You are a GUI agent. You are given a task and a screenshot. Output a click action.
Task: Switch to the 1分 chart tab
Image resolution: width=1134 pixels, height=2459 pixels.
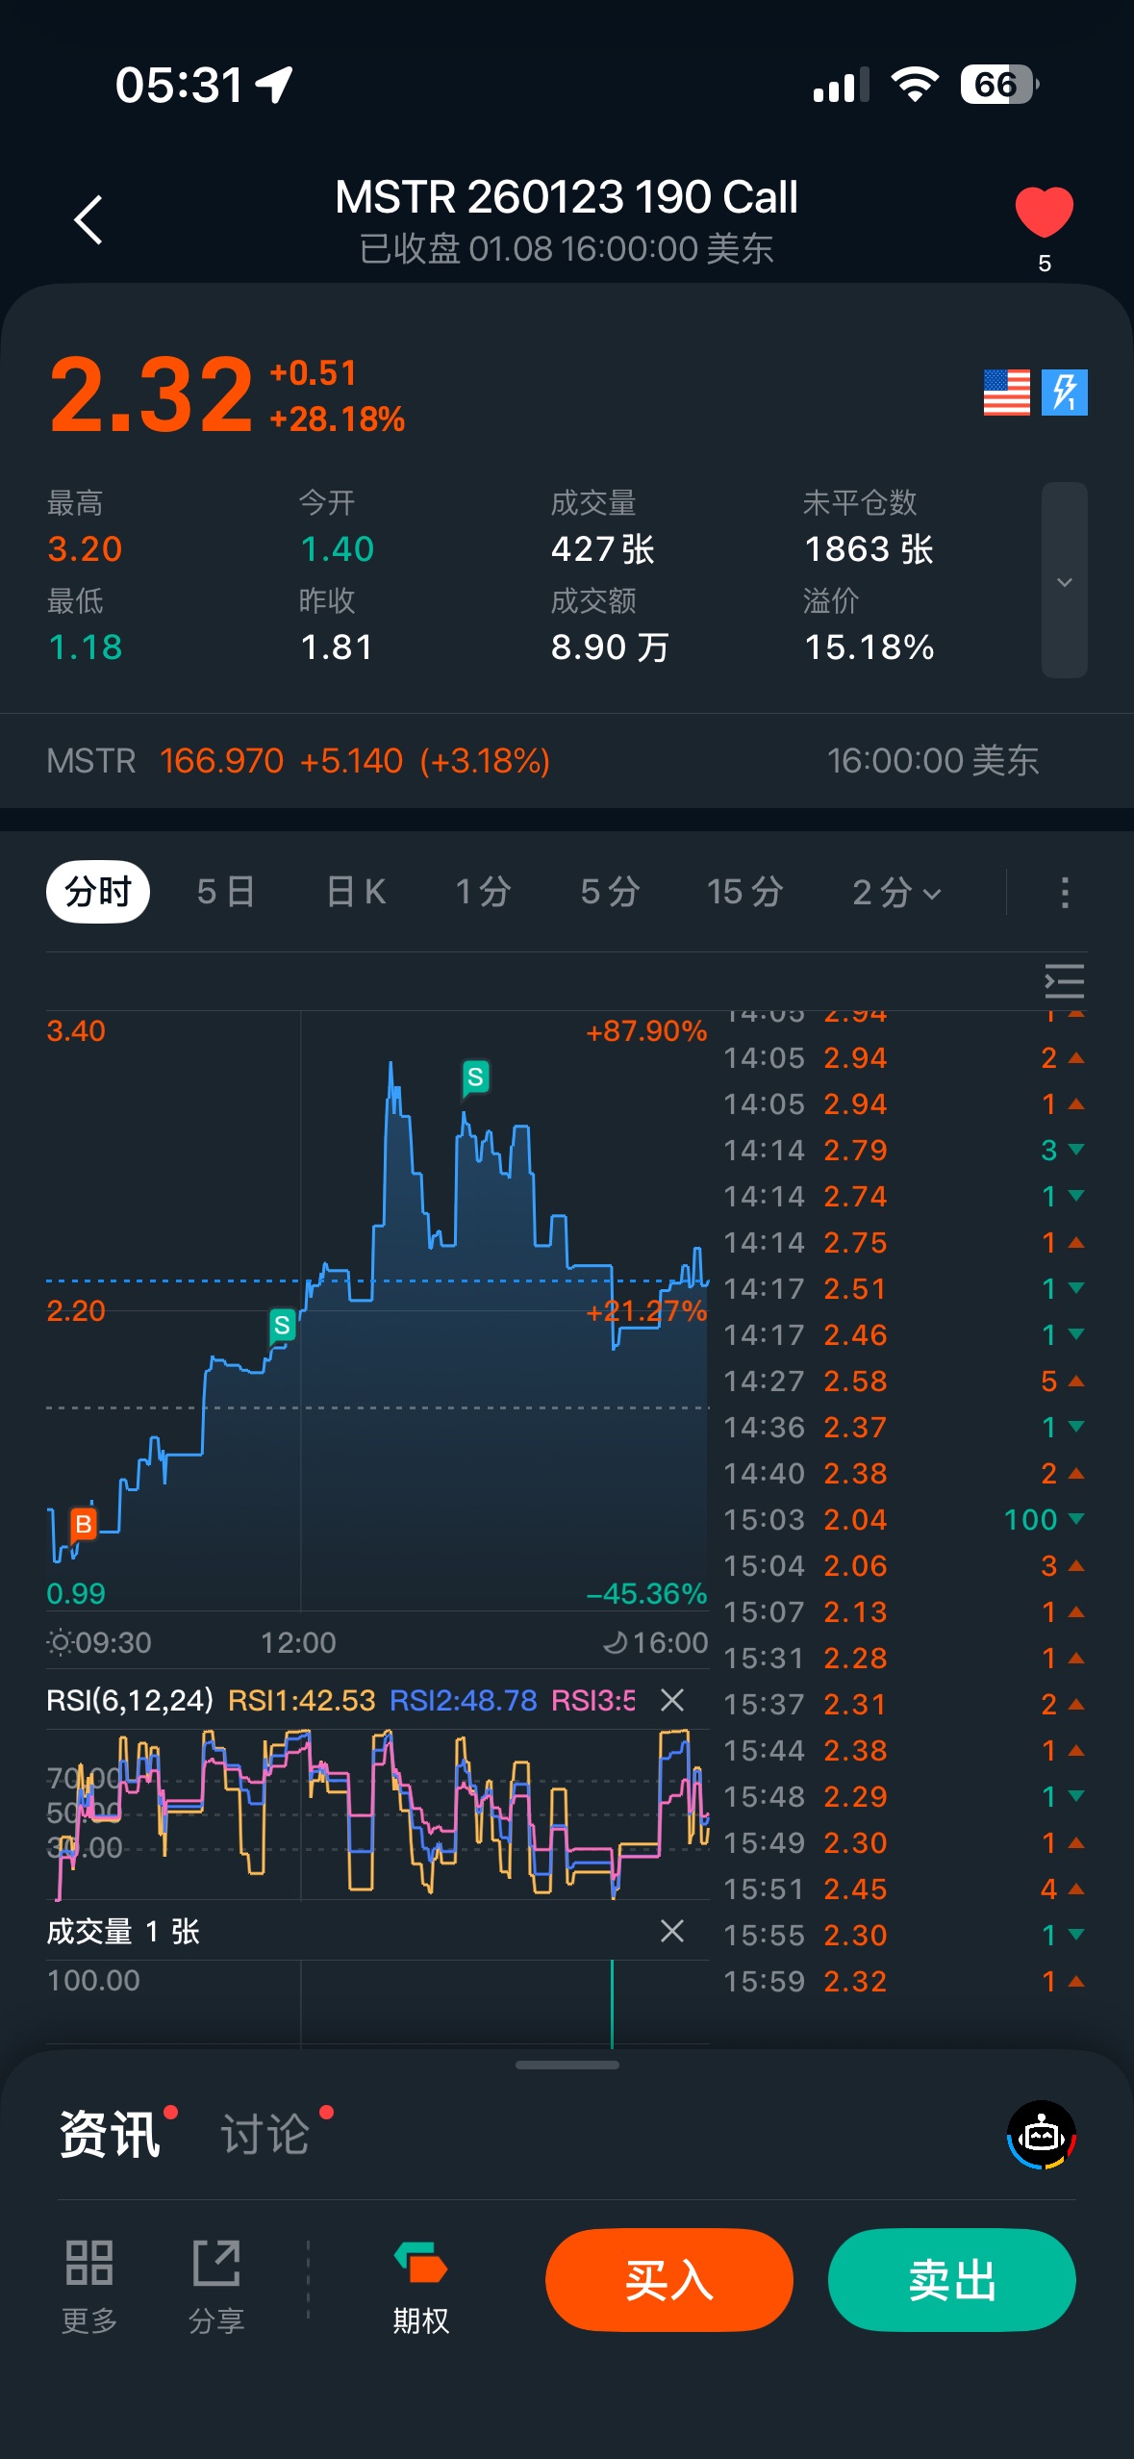(483, 892)
